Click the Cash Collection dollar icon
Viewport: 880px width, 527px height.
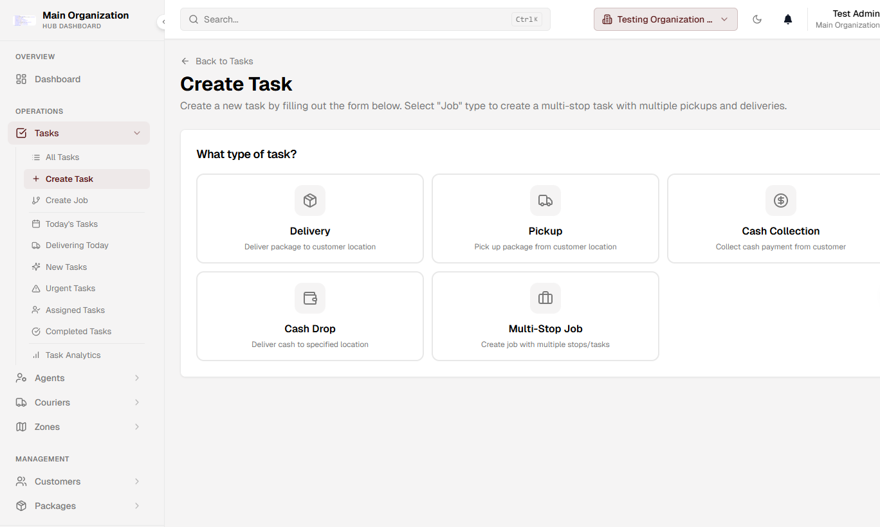click(781, 201)
